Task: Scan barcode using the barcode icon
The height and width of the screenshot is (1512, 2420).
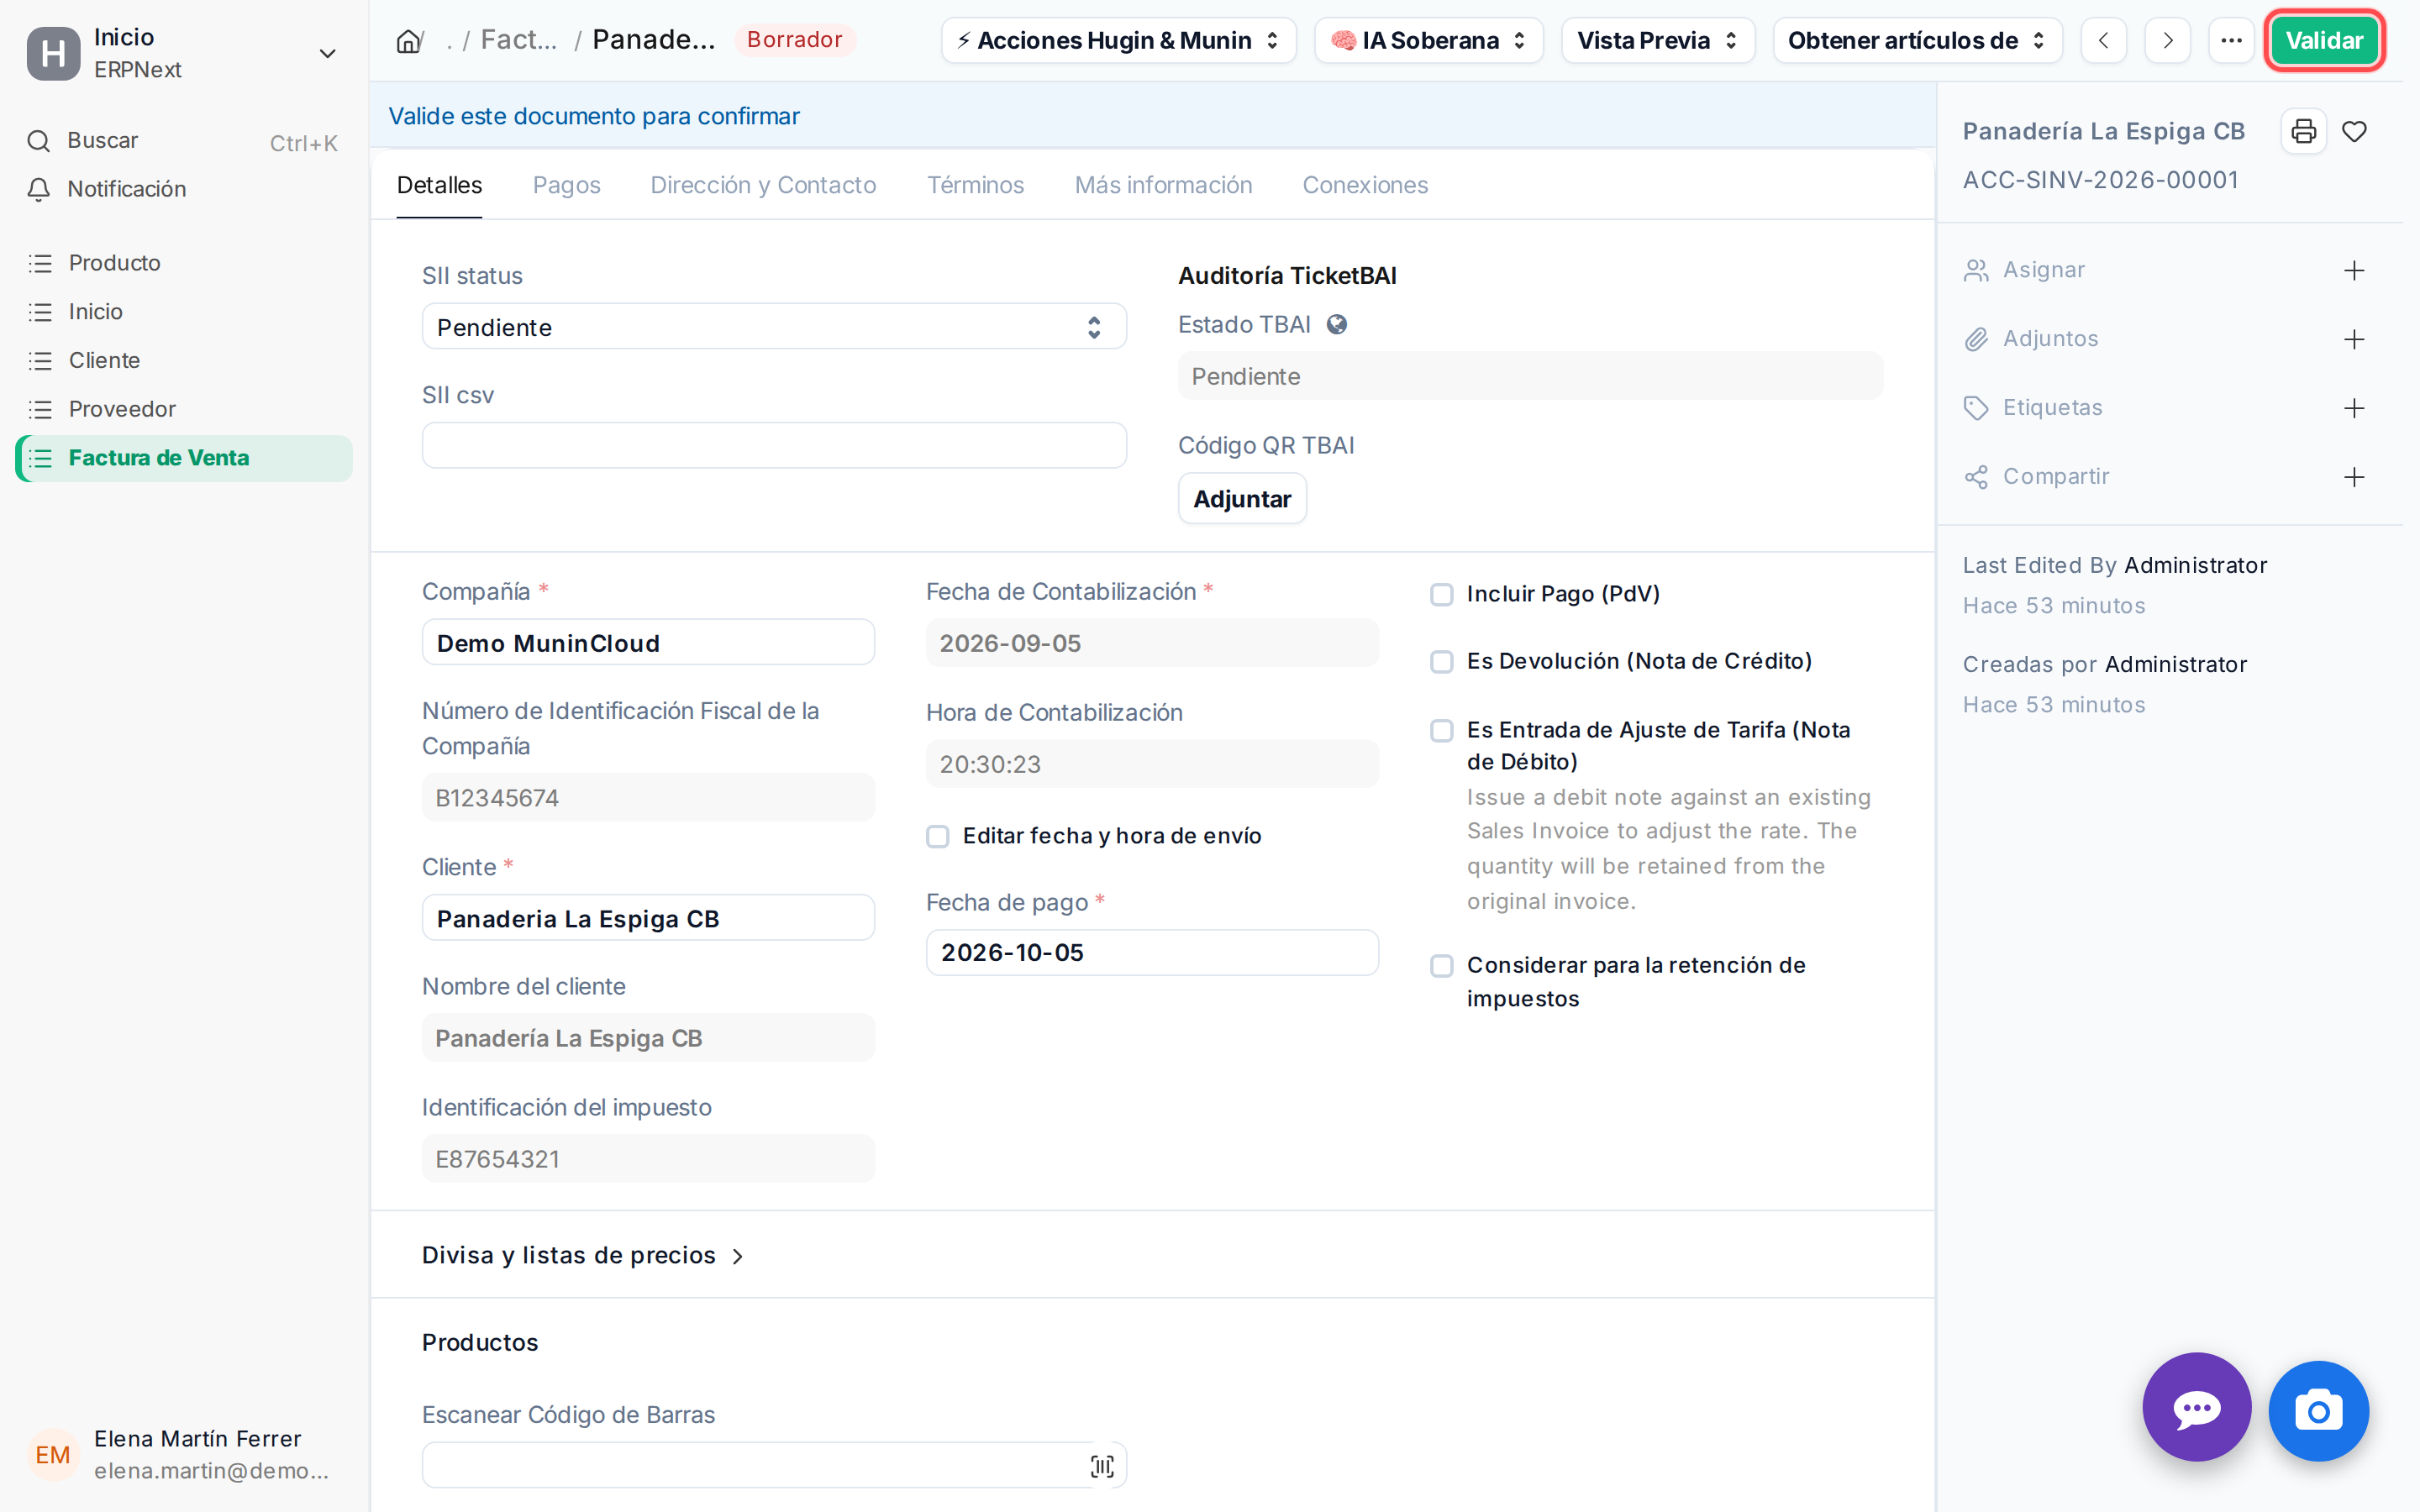Action: pyautogui.click(x=1102, y=1465)
